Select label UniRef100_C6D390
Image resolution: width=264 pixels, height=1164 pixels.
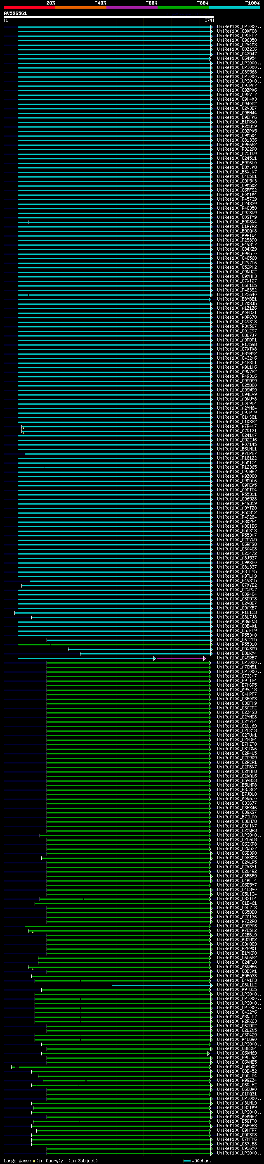[236, 853]
